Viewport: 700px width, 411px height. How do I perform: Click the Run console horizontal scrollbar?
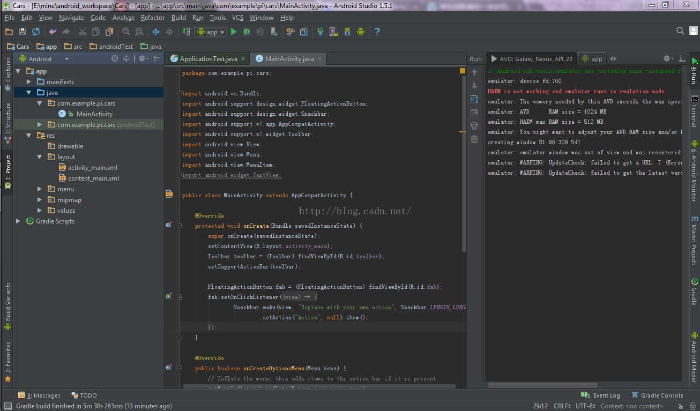tap(542, 385)
